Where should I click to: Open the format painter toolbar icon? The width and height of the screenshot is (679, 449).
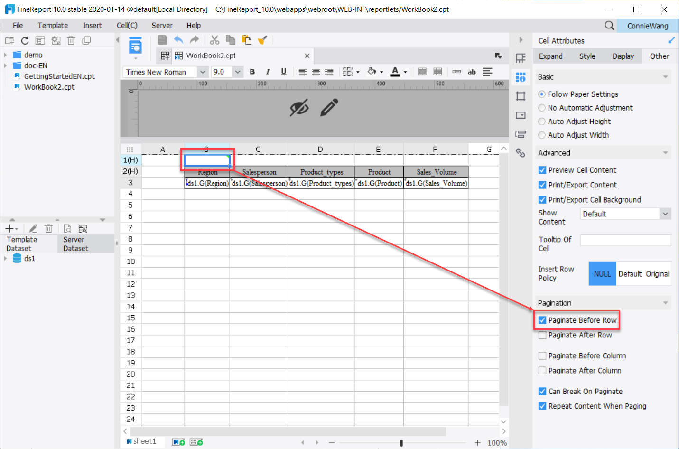(263, 40)
